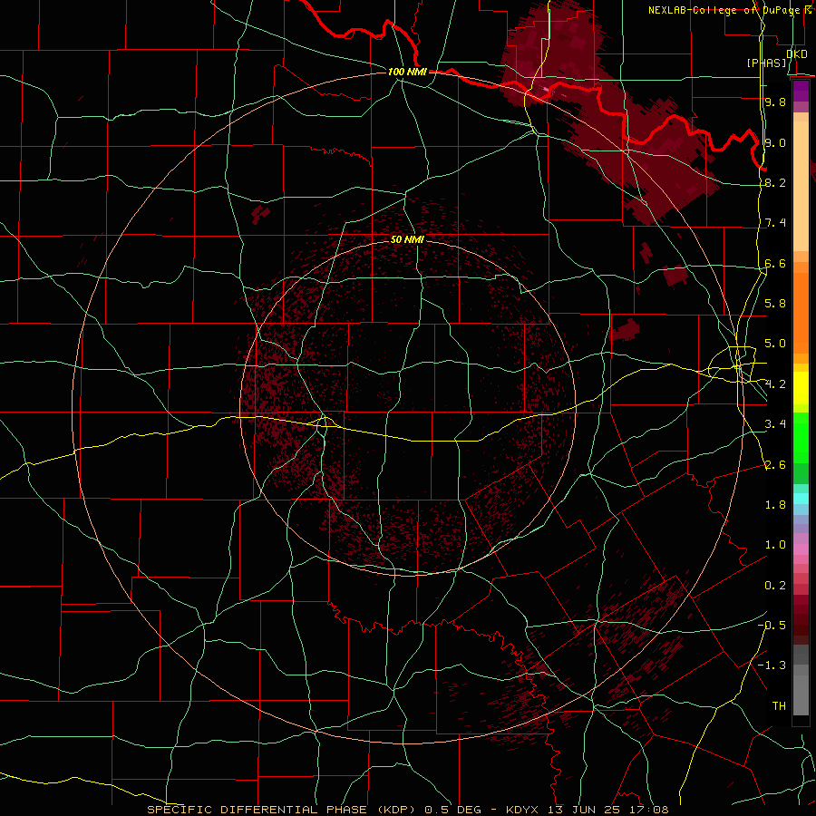Pick the orange segment of the color bar
816x816 pixels.
click(801, 313)
